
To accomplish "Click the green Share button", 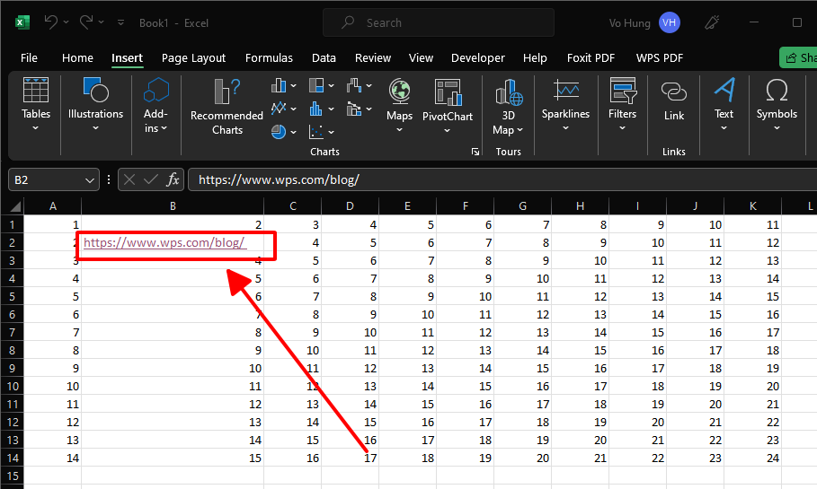I will pos(798,57).
